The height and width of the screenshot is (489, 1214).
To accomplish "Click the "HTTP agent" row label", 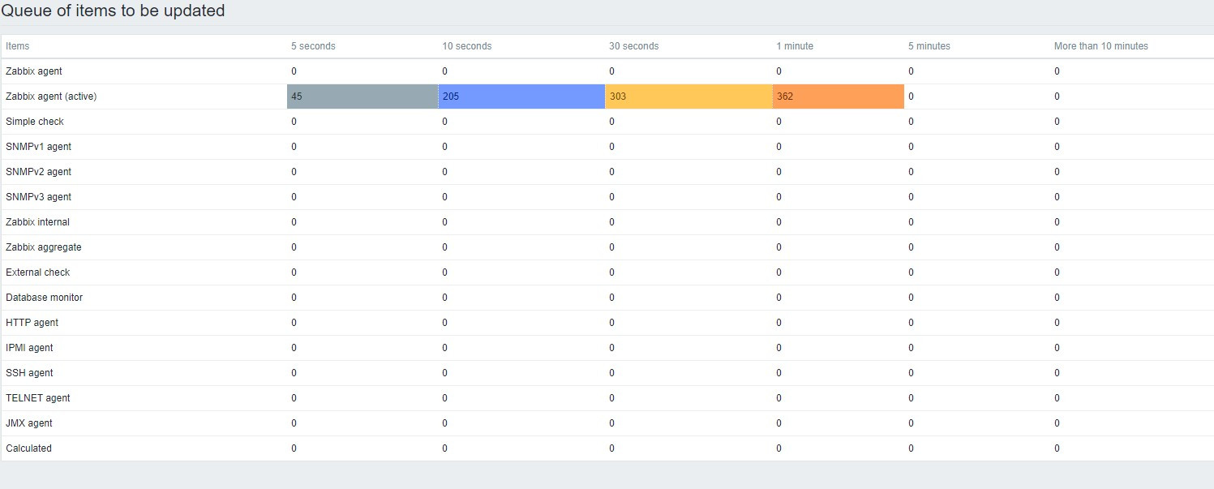I will pos(32,323).
